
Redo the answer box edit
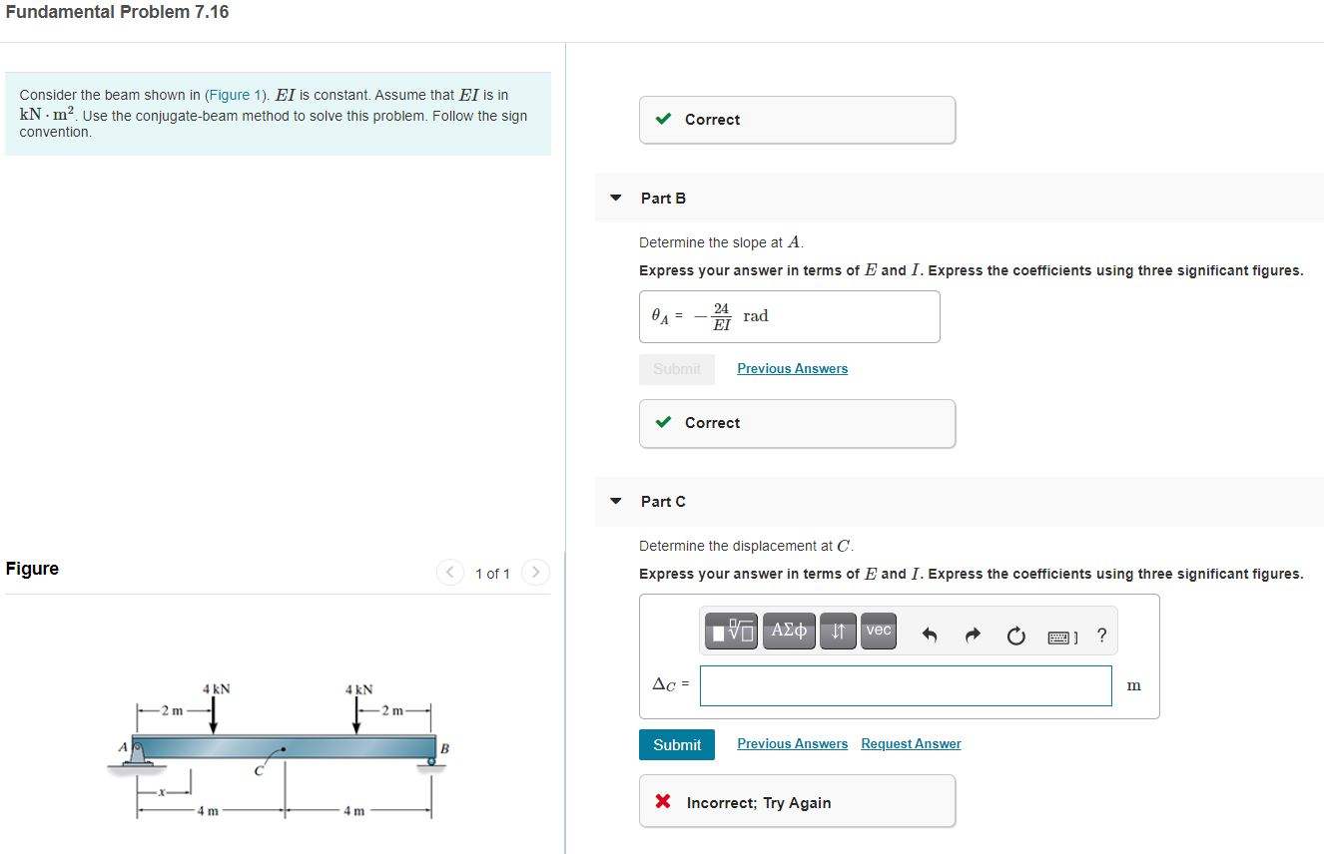click(972, 631)
